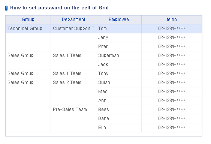Select employee Tom cell

tap(119, 29)
